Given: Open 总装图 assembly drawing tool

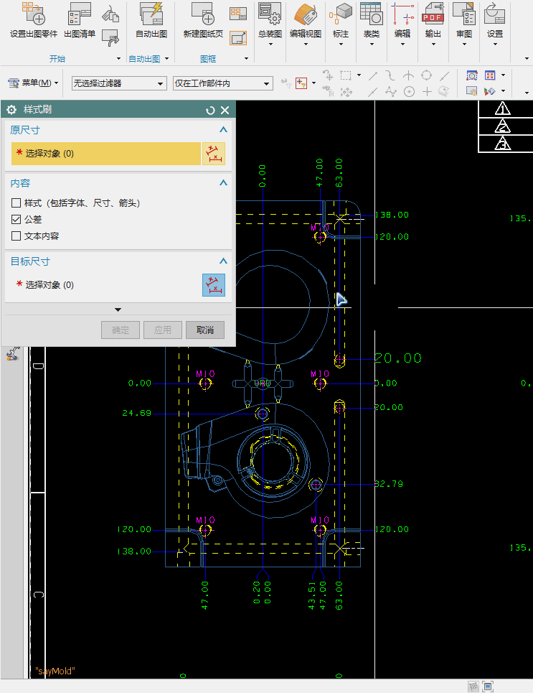Looking at the screenshot, I should click(270, 13).
